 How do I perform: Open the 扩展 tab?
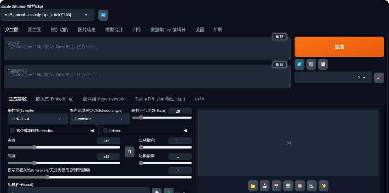pyautogui.click(x=218, y=30)
